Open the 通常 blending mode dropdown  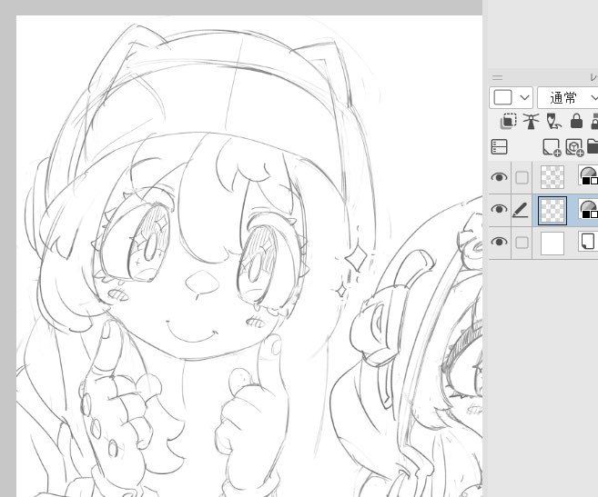567,97
